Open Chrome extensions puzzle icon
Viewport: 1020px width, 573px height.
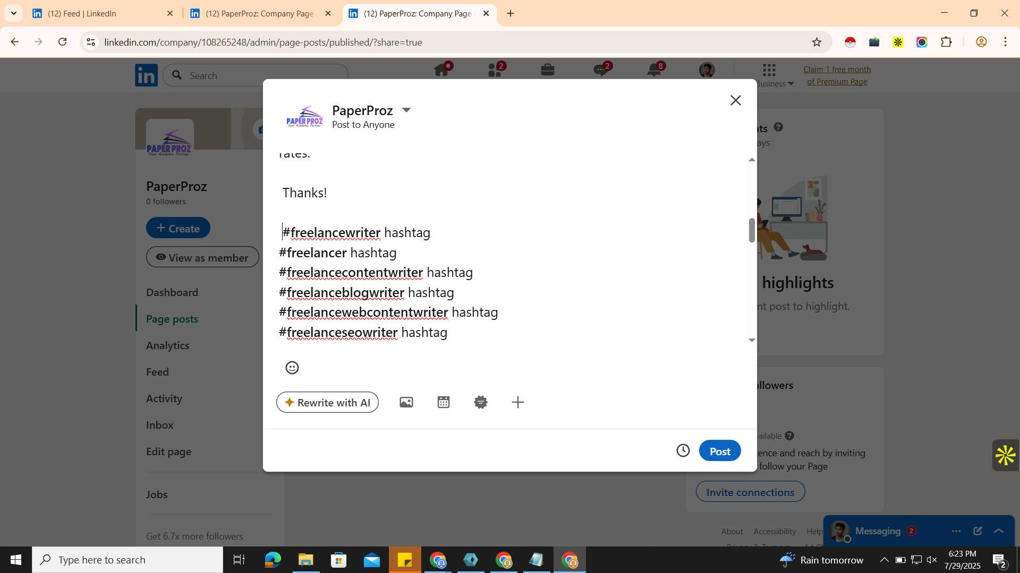(x=946, y=42)
